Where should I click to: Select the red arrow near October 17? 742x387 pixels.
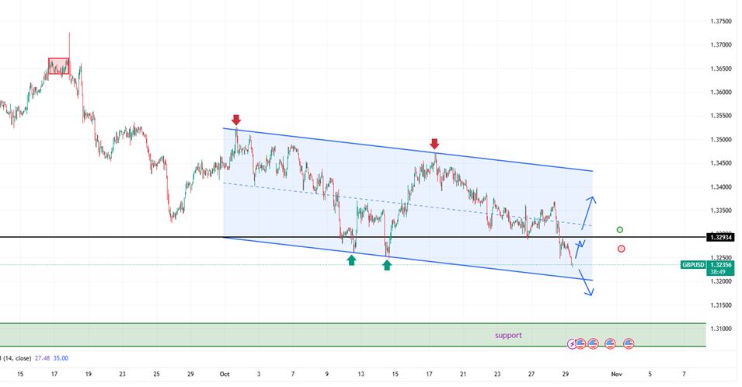click(434, 144)
